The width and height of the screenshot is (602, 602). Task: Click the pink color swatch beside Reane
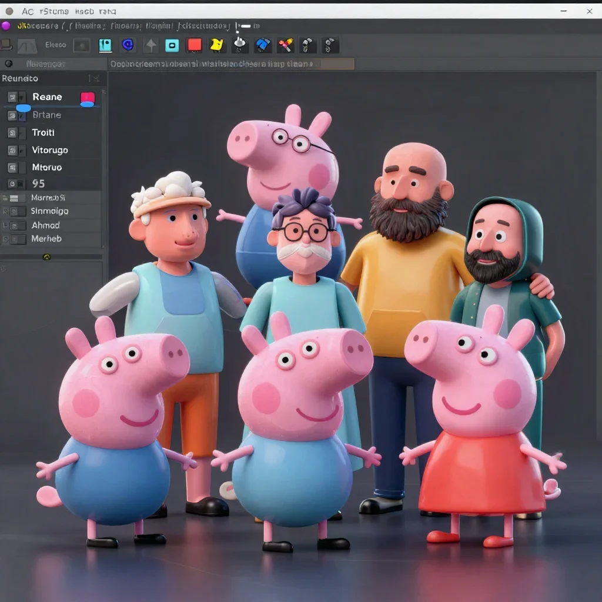click(88, 98)
